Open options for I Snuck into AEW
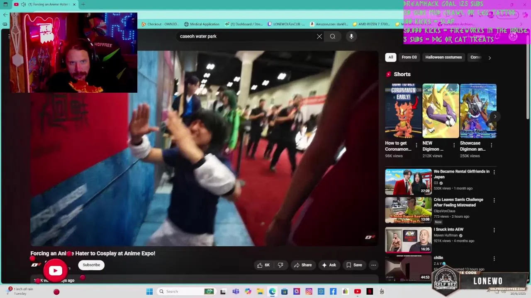The height and width of the screenshot is (298, 531). [494, 230]
